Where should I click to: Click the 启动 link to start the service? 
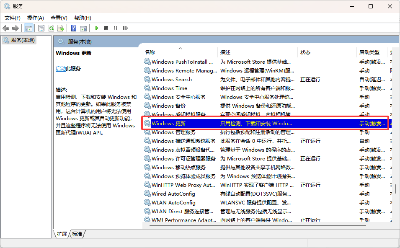point(60,68)
